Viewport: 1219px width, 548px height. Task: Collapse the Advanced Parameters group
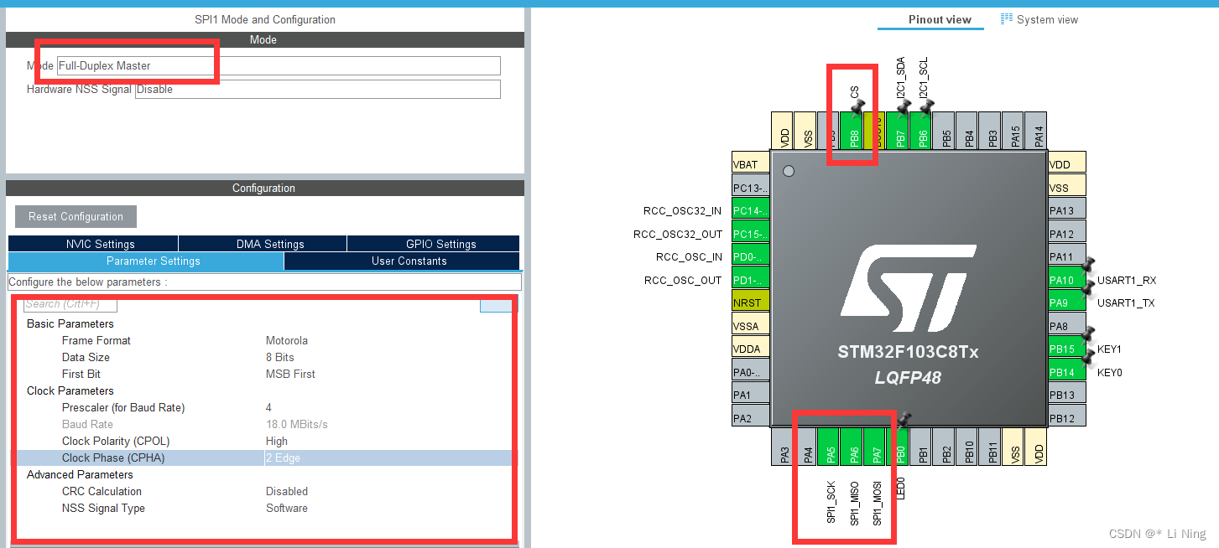click(80, 474)
